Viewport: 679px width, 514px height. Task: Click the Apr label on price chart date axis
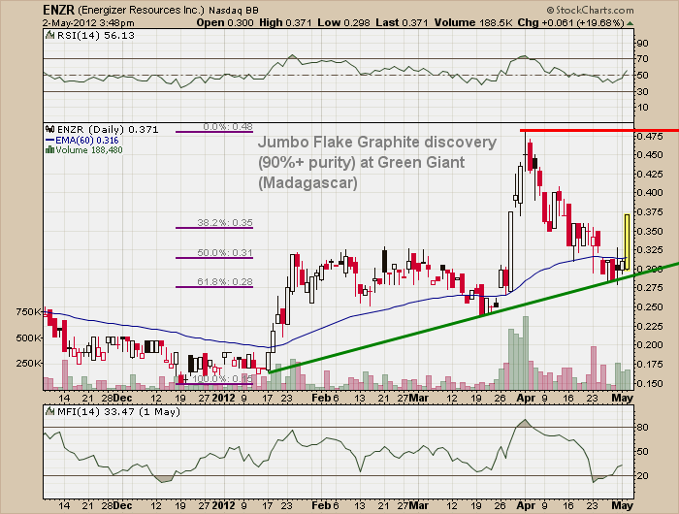coord(527,398)
